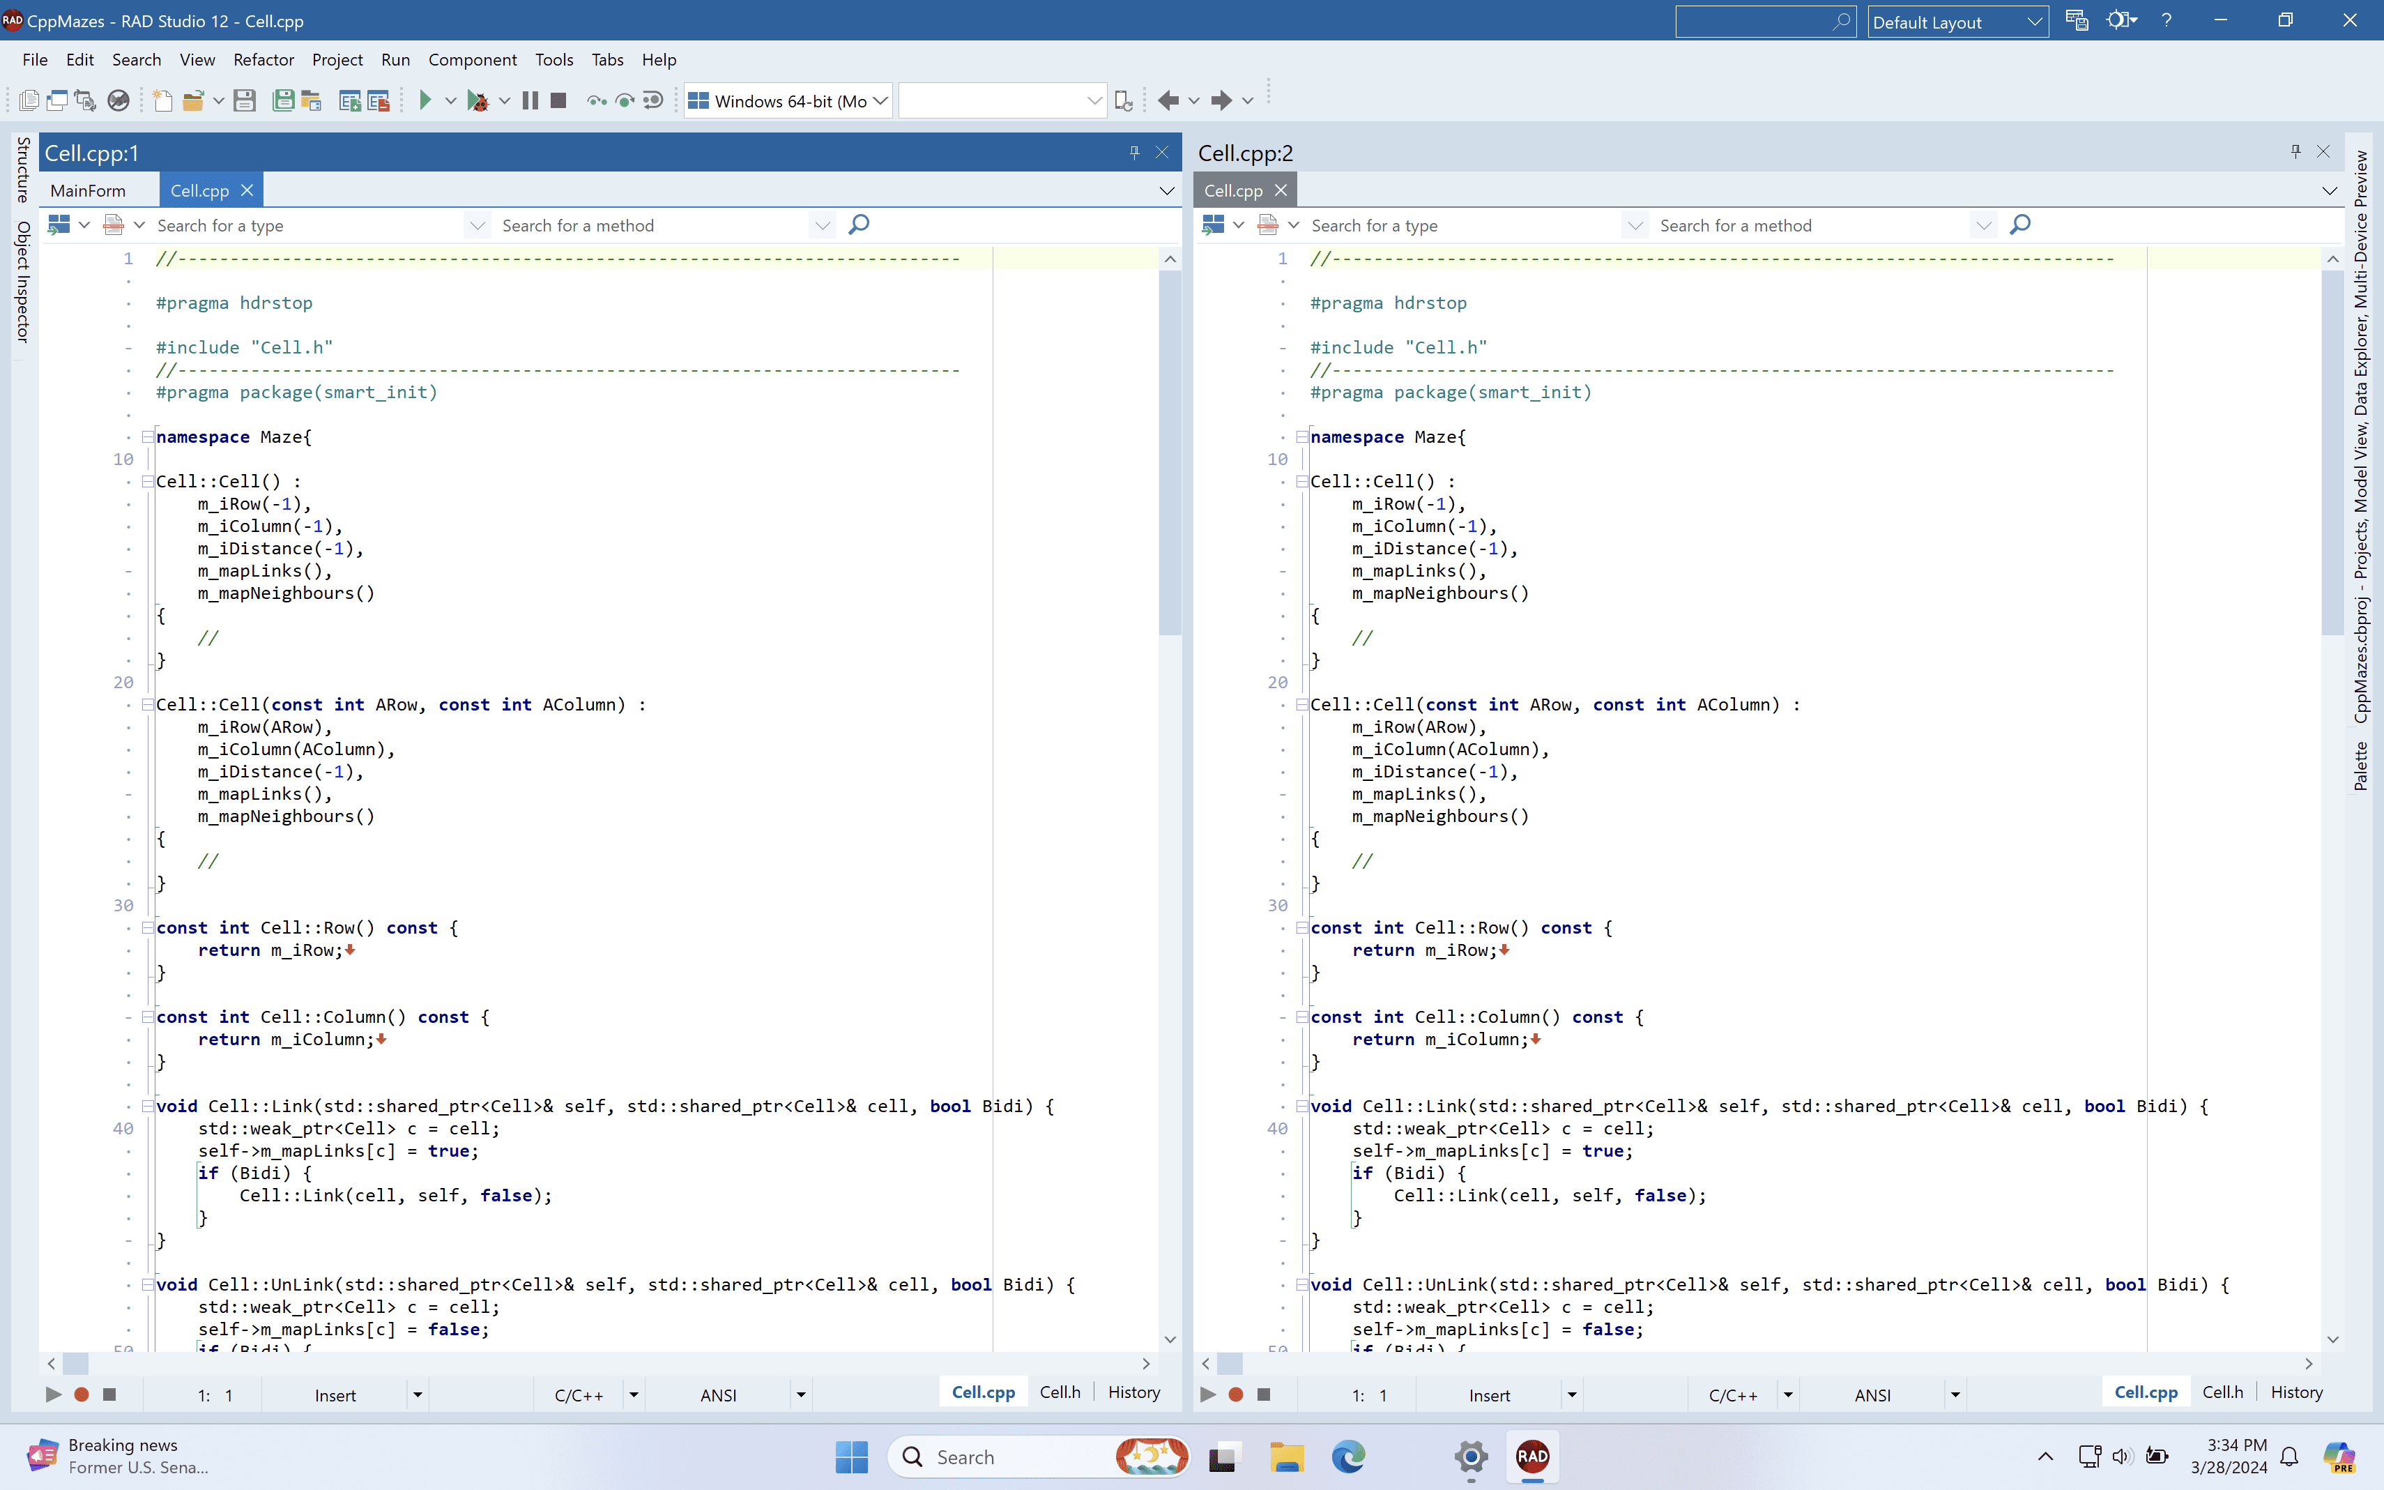The width and height of the screenshot is (2384, 1490).
Task: Open the Refactor menu
Action: [x=263, y=59]
